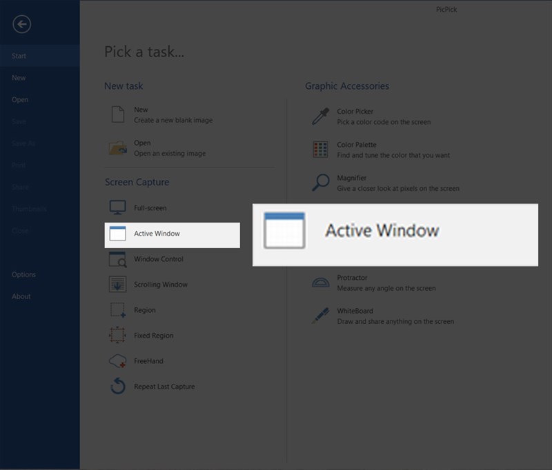The image size is (552, 470).
Task: Switch to the Start section
Action: [x=19, y=56]
